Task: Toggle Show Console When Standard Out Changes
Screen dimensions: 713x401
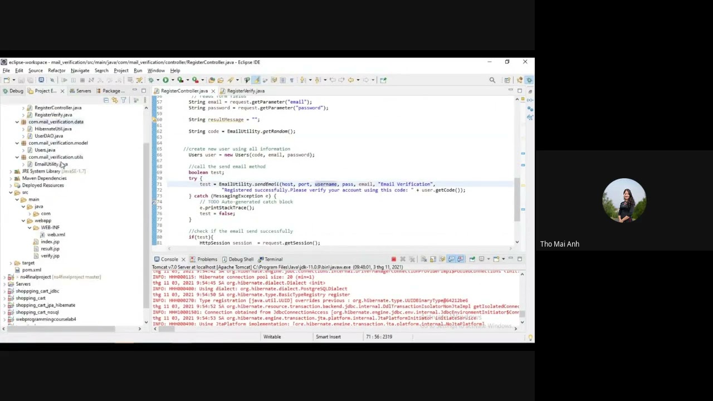Action: [451, 259]
